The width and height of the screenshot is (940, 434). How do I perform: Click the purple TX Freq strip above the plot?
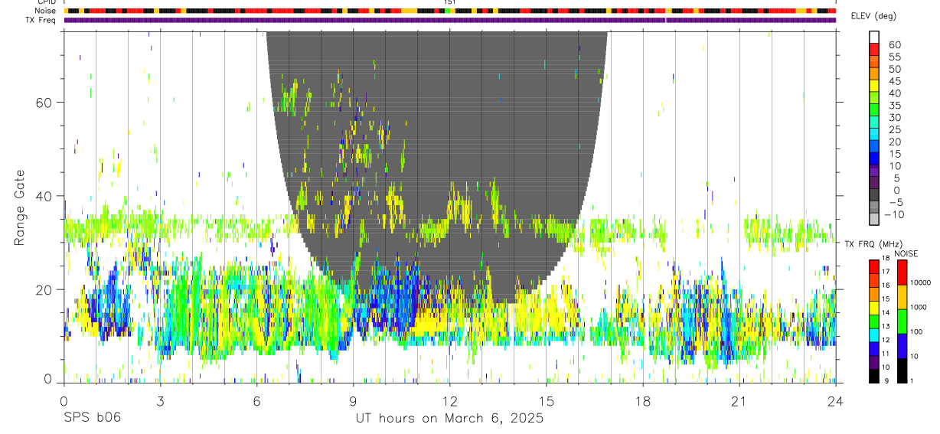click(450, 20)
